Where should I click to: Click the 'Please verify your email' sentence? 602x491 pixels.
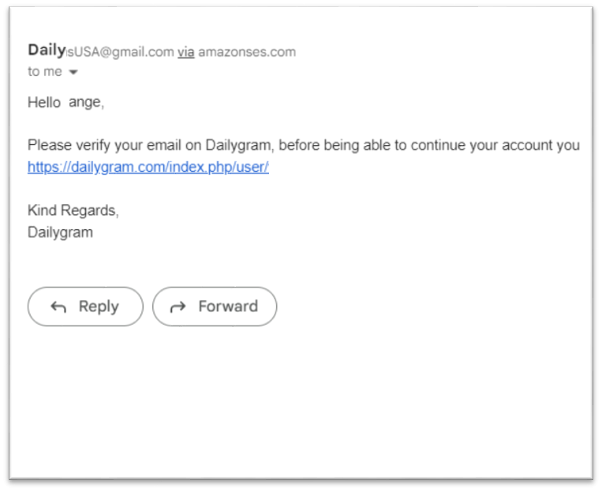[x=304, y=145]
